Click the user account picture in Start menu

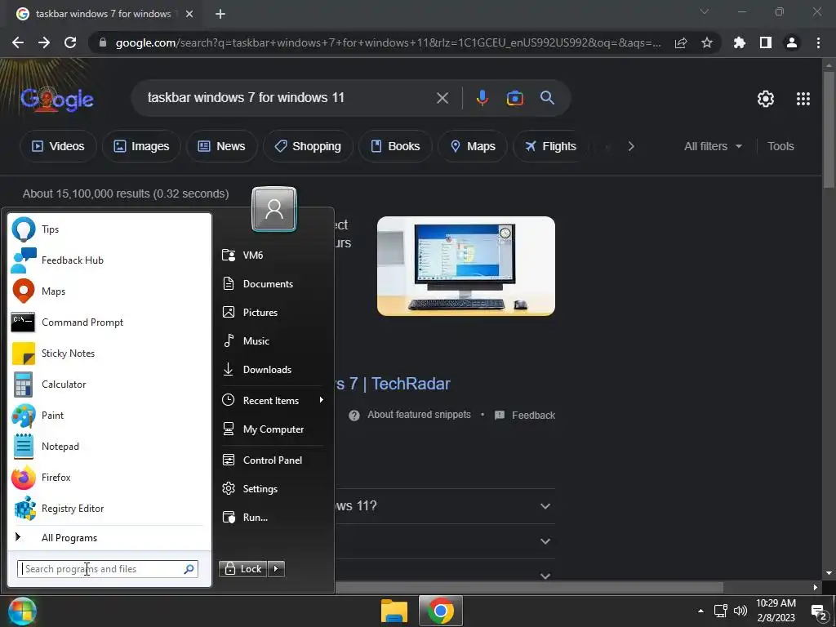coord(274,209)
